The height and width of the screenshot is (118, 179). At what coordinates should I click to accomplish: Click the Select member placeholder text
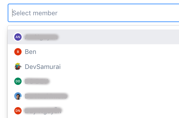[35, 13]
